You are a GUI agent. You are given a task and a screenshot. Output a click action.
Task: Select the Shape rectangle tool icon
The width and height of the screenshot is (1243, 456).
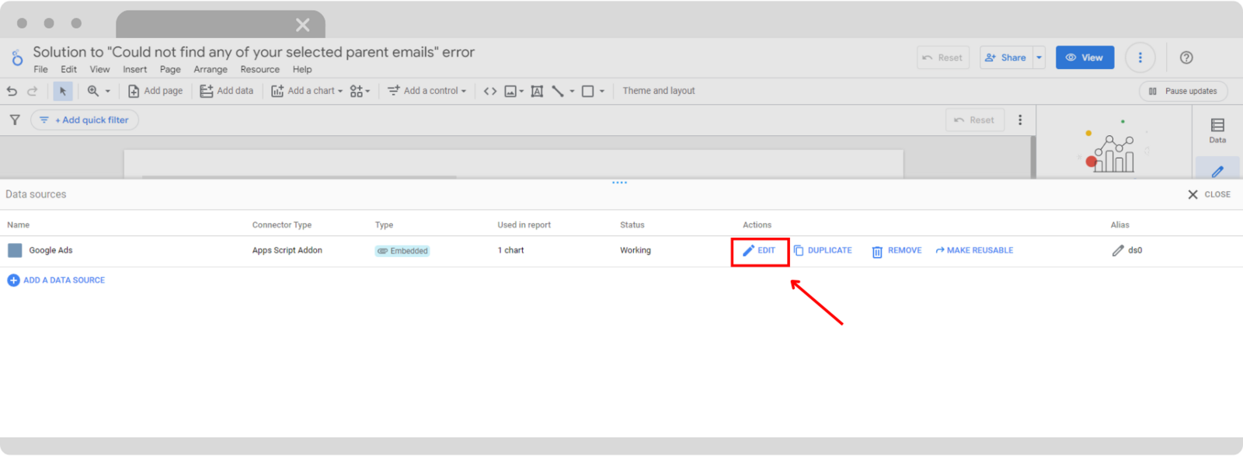coord(588,91)
